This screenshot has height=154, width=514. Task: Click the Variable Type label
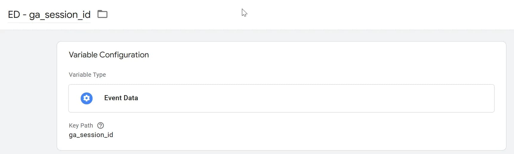coord(87,75)
